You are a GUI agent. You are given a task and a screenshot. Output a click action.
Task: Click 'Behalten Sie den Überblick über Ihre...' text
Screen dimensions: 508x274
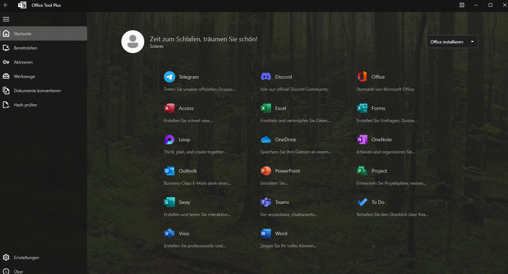click(393, 215)
